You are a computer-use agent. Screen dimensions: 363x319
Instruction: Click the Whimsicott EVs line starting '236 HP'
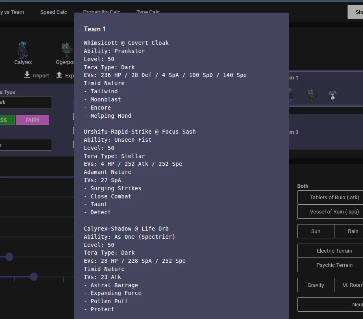coord(165,75)
